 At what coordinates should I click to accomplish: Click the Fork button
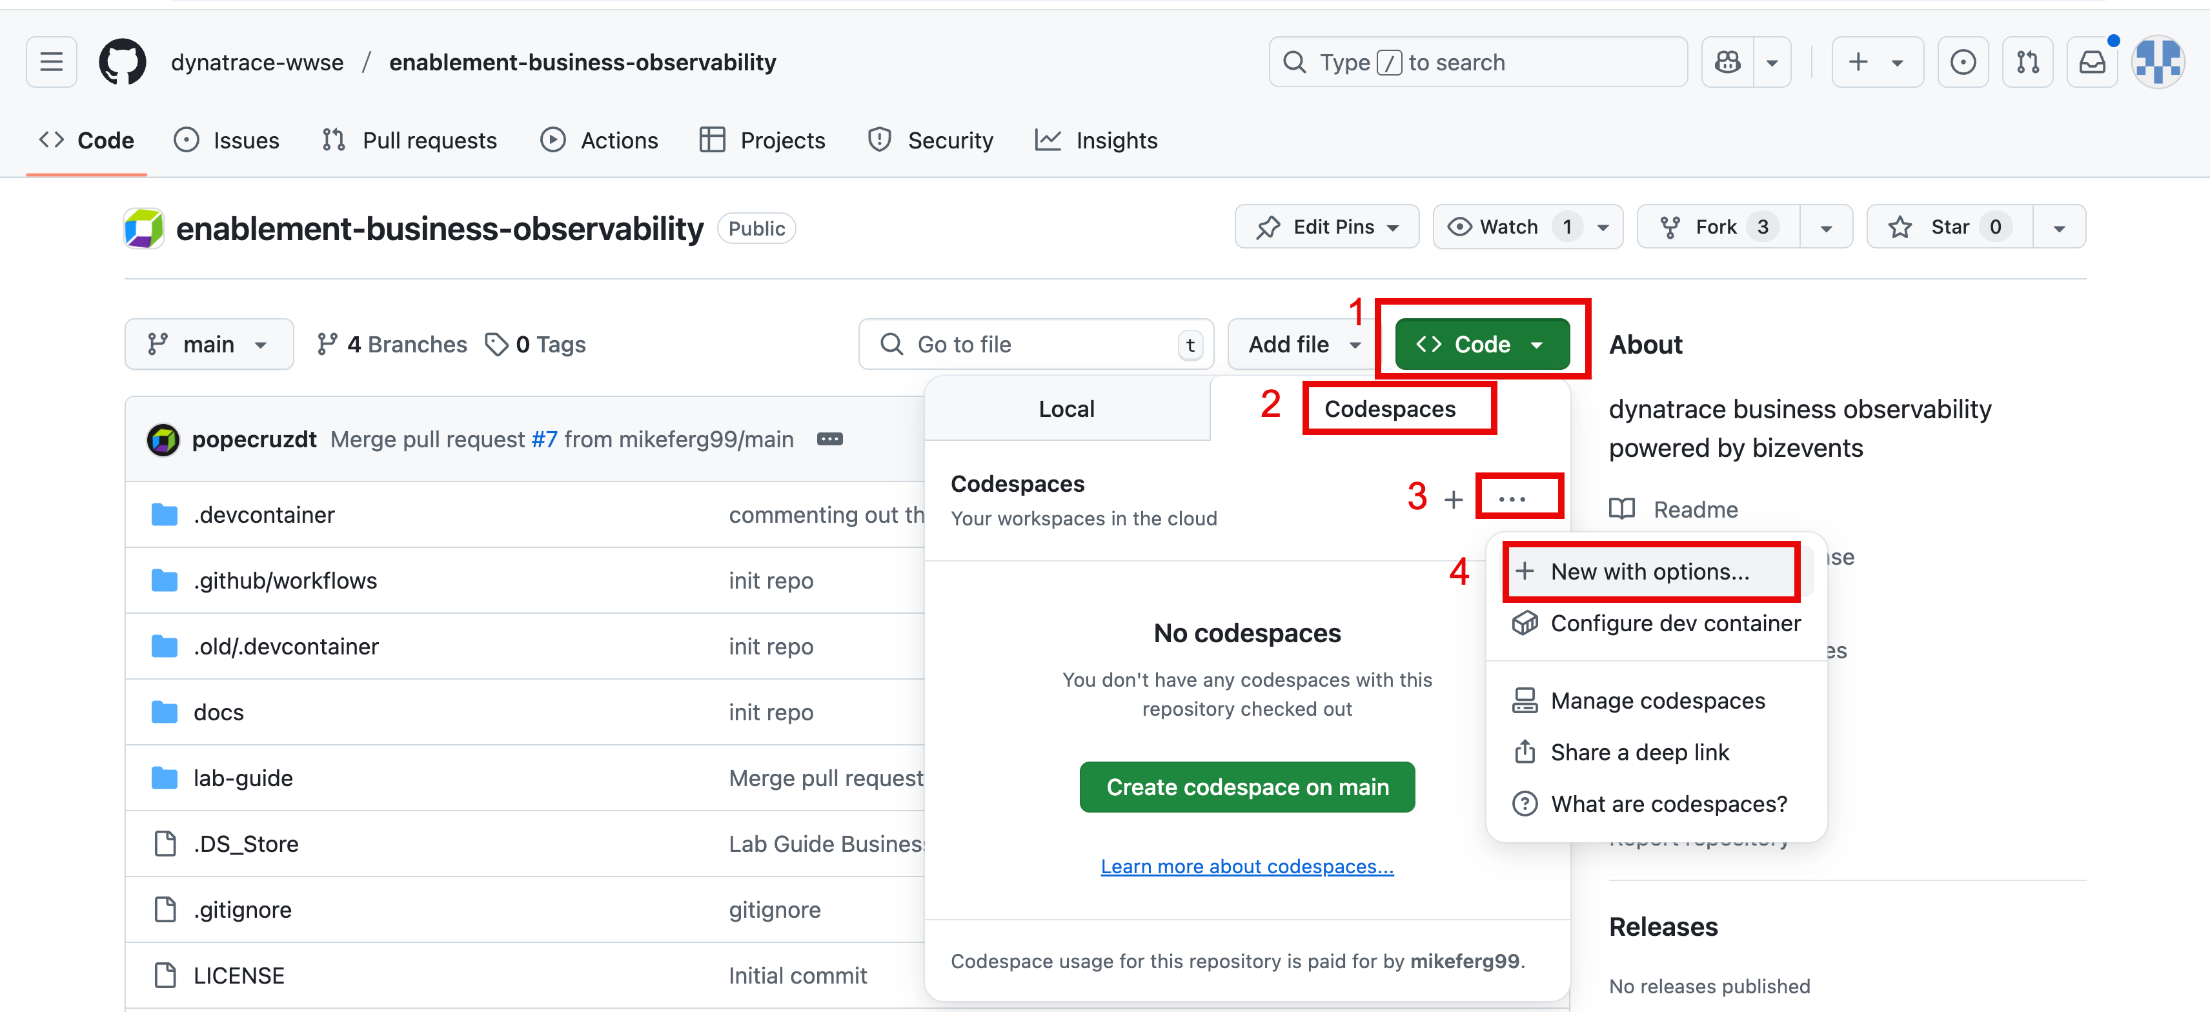1718,227
